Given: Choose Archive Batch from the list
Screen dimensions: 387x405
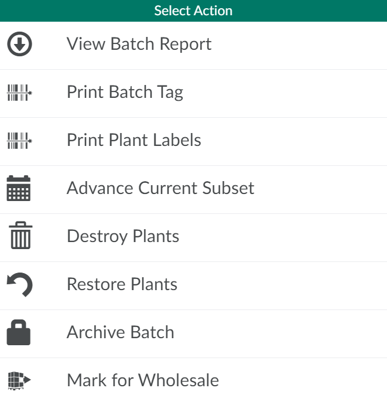Looking at the screenshot, I should pyautogui.click(x=120, y=332).
